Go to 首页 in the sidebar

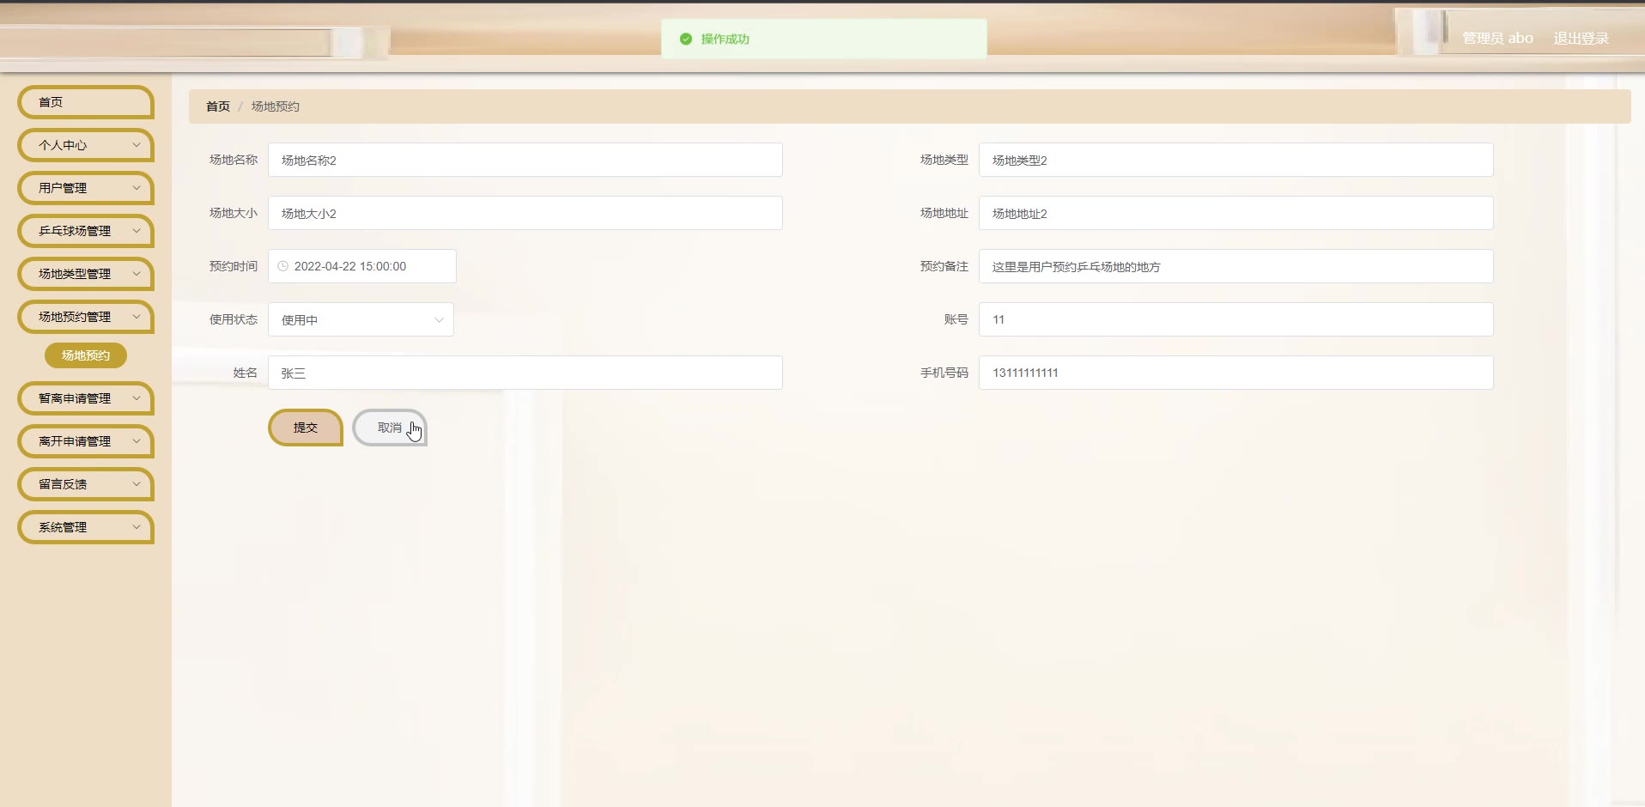click(86, 102)
